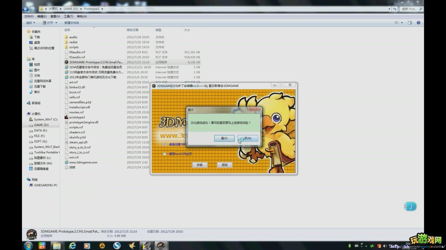The height and width of the screenshot is (250, 446).
Task: Click the 是(Y) button in the prompt
Action: tap(224, 138)
